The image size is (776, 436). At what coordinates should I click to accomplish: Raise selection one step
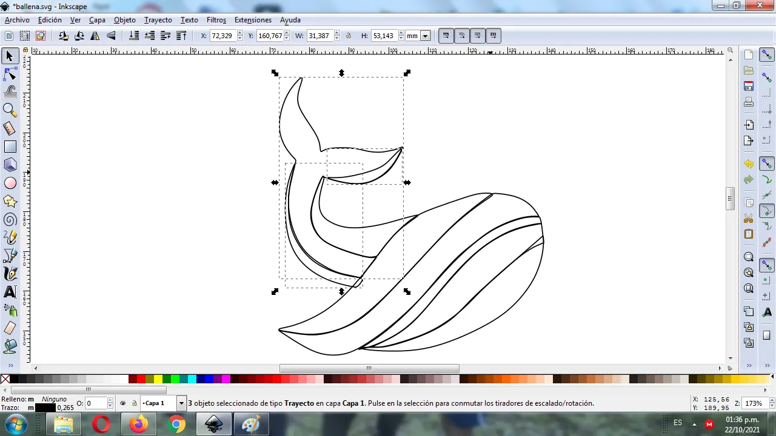[x=166, y=36]
